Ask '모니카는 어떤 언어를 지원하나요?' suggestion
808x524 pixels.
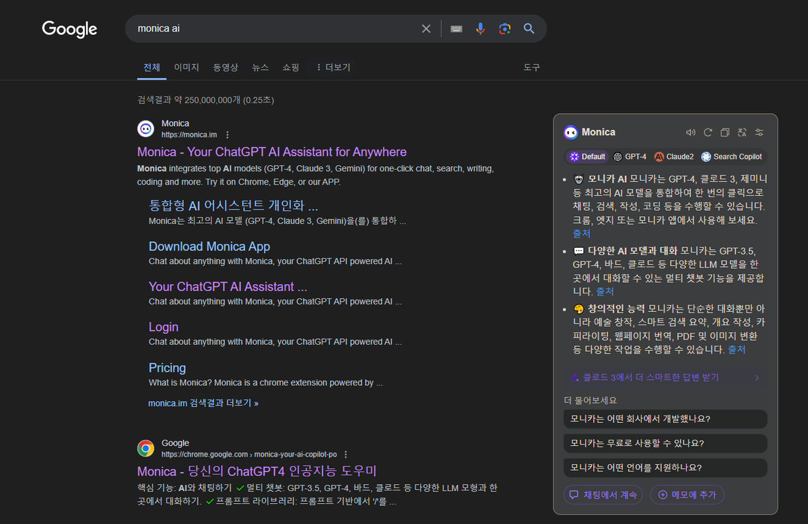pos(665,467)
